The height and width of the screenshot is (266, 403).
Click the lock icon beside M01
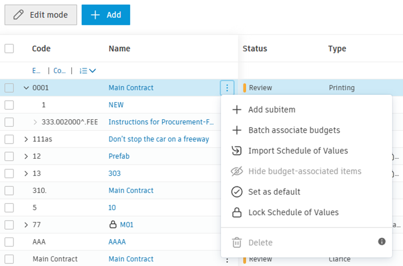(x=113, y=224)
